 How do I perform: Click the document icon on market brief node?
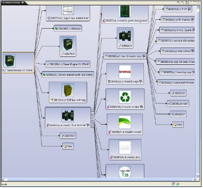point(49,18)
